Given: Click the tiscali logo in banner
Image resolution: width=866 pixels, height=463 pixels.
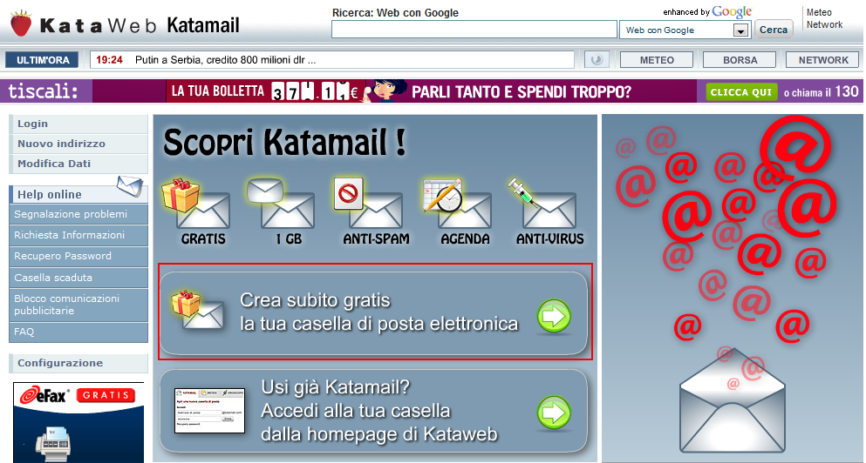Looking at the screenshot, I should pos(43,91).
